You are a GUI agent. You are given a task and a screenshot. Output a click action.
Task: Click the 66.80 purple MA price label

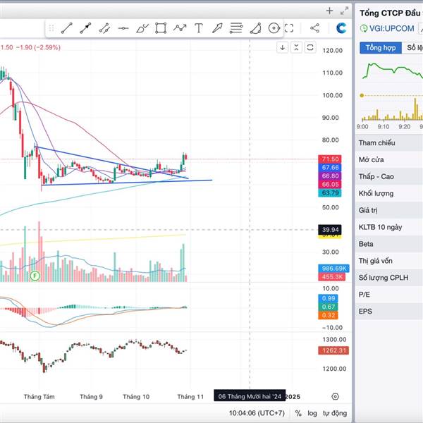tap(330, 176)
